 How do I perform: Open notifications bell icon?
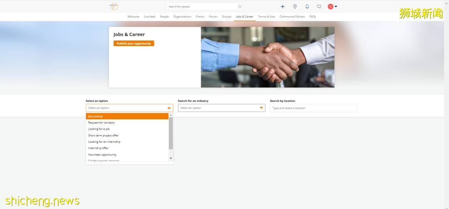[x=307, y=7]
